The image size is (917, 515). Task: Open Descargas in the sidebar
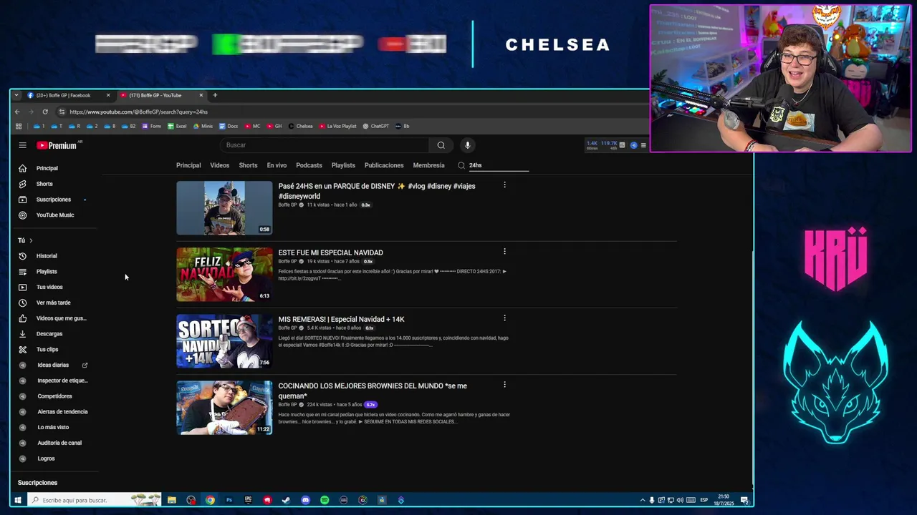coord(49,334)
